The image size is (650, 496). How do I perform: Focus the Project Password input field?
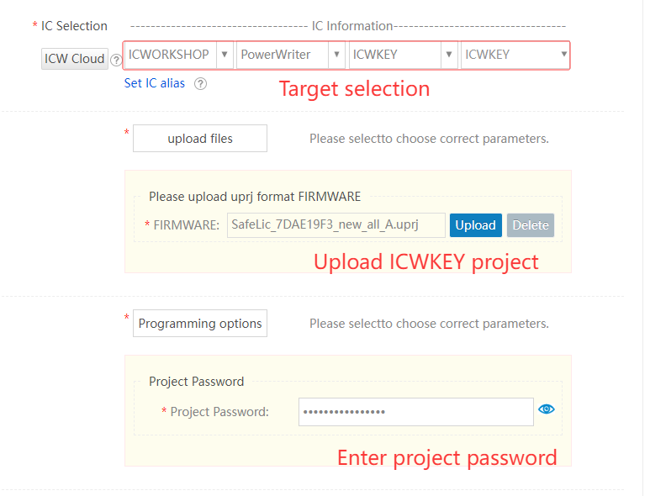coord(415,412)
